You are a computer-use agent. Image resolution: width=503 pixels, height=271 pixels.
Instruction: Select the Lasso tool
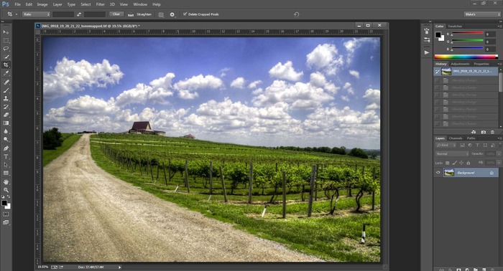6,49
